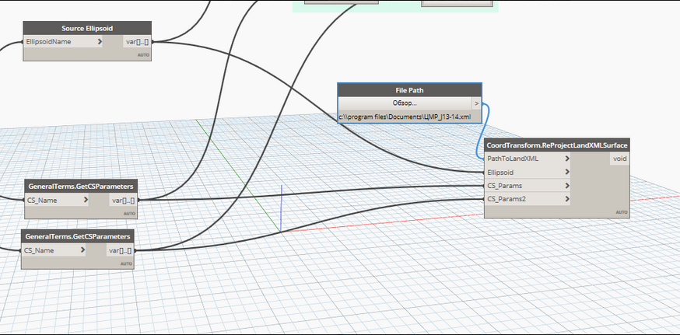The image size is (680, 335).
Task: Select CoordTransform.ReProjectLandXMLSurface node header
Action: 556,145
